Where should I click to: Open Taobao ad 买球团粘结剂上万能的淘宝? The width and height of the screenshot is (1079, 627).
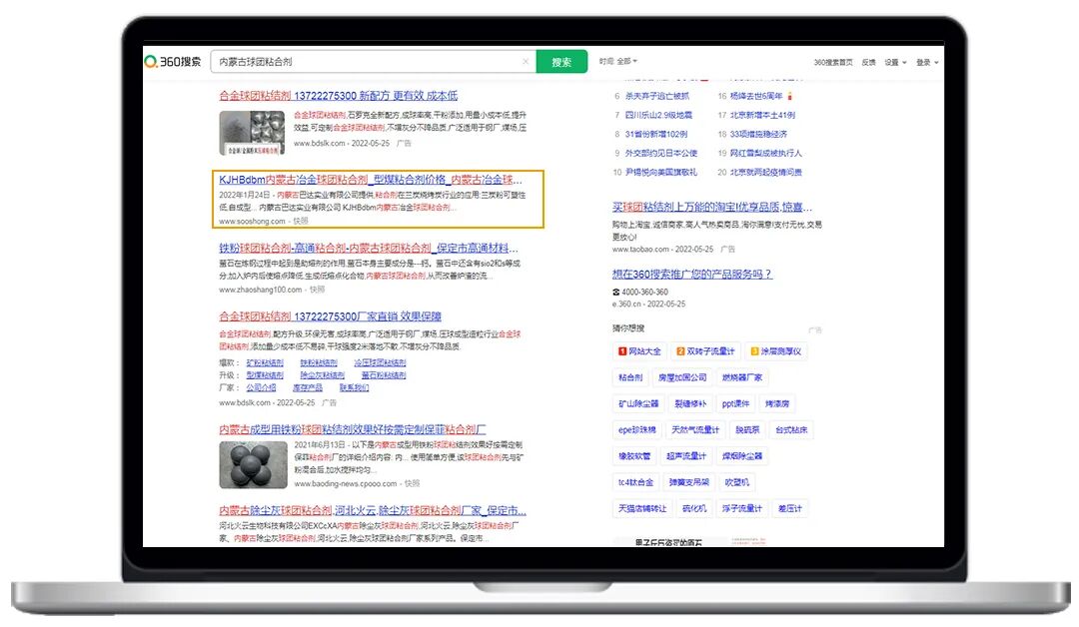pos(712,207)
